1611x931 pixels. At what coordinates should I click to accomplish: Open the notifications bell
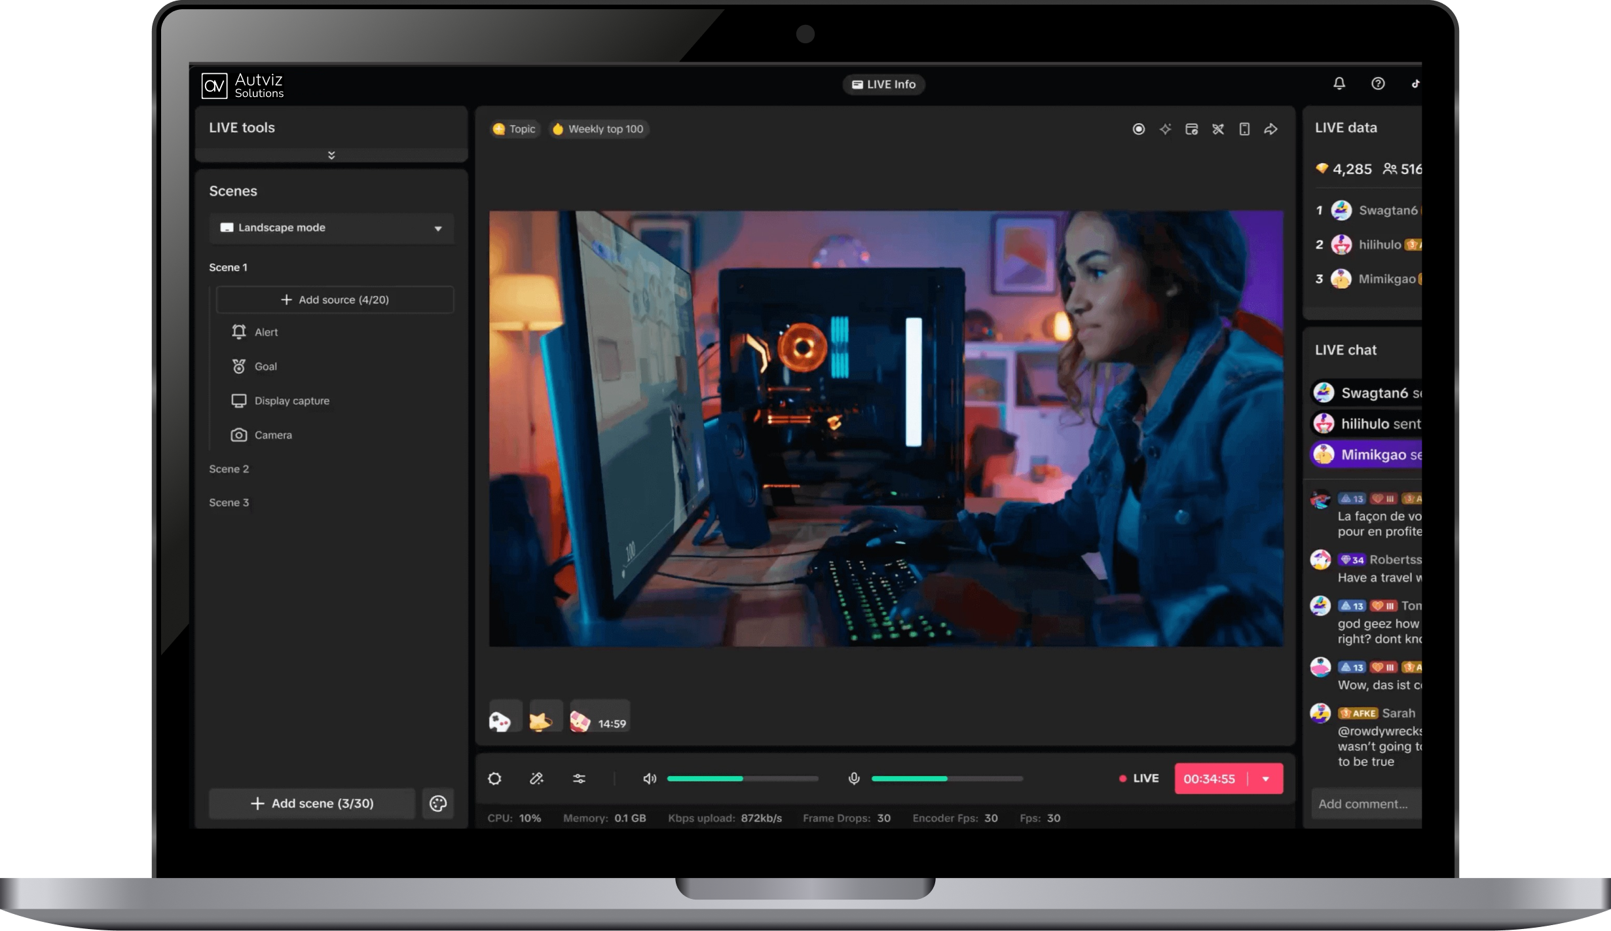[x=1339, y=83]
